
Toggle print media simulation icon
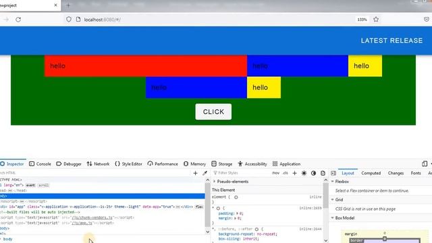tap(323, 173)
